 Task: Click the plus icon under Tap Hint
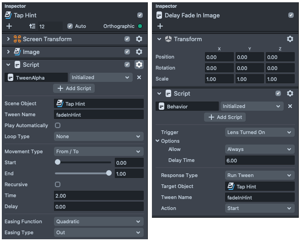click(x=9, y=26)
